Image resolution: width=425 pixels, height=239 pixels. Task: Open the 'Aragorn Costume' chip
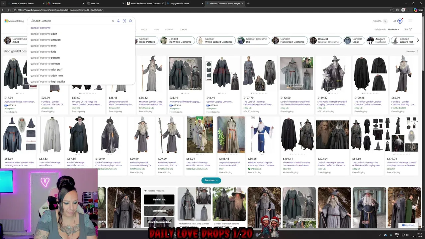point(377,40)
